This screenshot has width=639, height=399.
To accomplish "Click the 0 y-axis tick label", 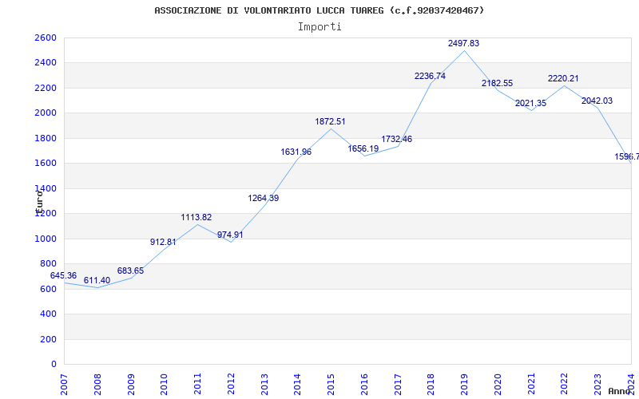I will click(x=54, y=364).
